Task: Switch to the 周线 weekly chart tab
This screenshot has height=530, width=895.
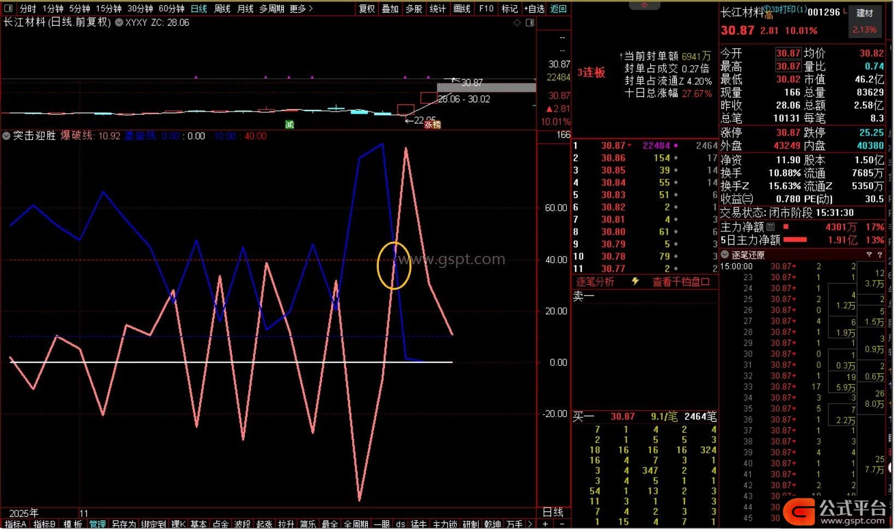Action: click(222, 8)
